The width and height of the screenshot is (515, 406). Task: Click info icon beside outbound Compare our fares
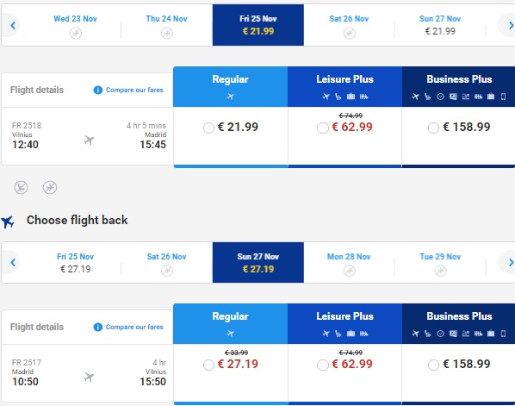98,90
